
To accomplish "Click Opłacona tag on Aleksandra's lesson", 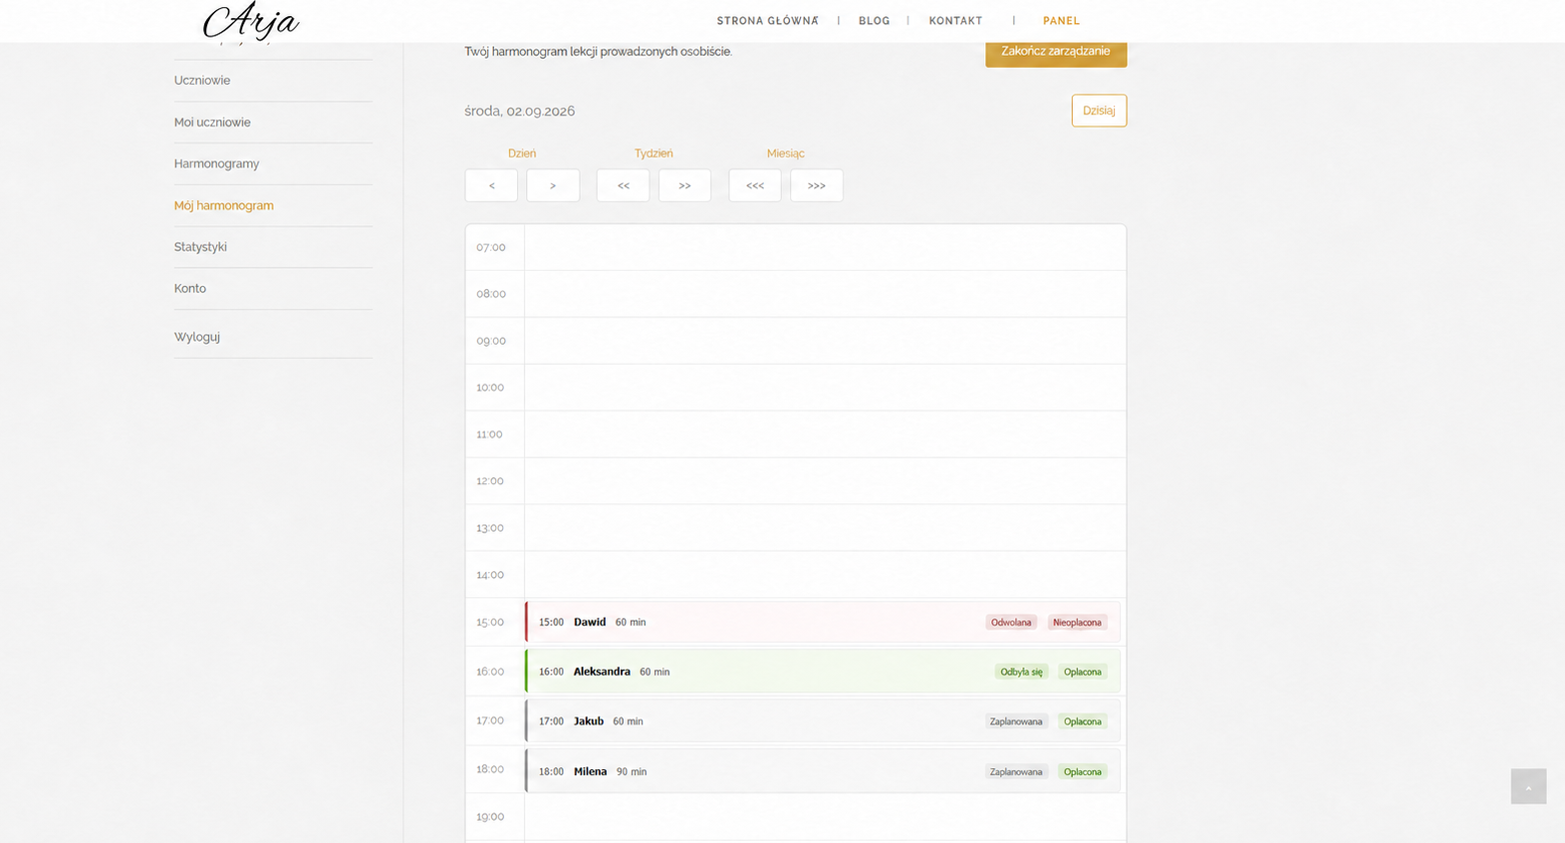I will 1083,672.
